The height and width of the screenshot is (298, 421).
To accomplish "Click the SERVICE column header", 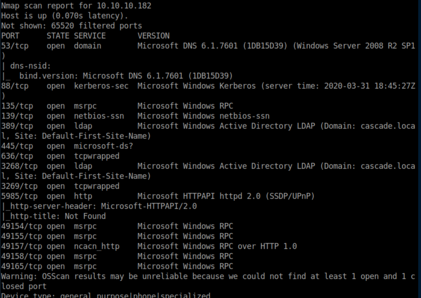I will [89, 36].
